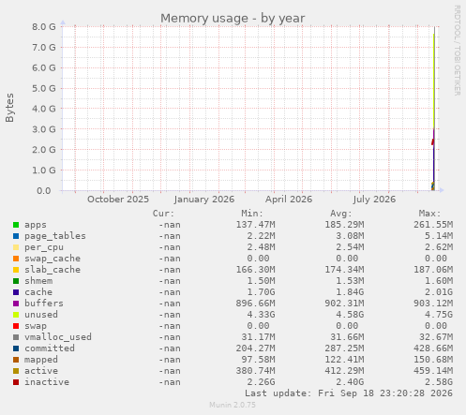Click the 'shmem' legend label
Viewport: 466px width, 415px height.
pyautogui.click(x=38, y=281)
